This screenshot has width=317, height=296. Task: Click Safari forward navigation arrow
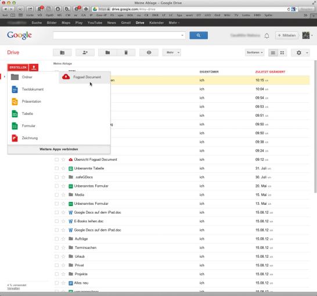click(x=12, y=9)
